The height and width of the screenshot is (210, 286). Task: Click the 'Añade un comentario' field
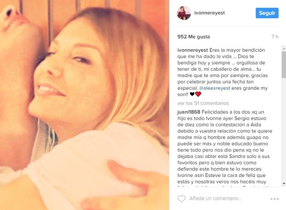coord(216,198)
